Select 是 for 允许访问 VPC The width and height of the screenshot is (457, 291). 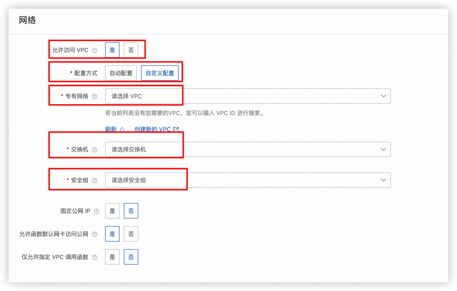click(112, 50)
